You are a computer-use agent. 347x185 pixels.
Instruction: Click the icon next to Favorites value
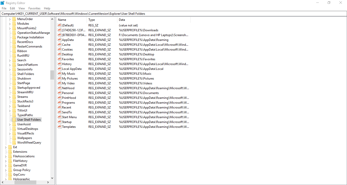(x=59, y=59)
